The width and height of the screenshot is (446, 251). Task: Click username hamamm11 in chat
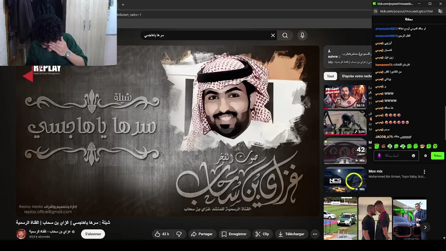point(383,64)
